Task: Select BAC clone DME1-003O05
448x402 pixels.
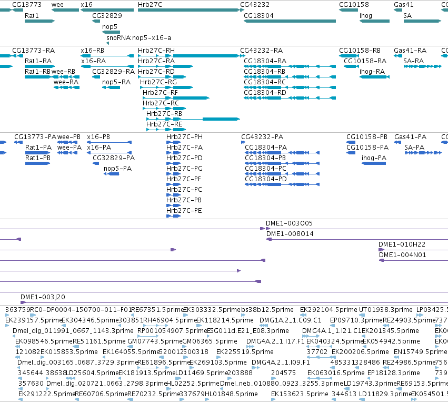Action: coord(357,229)
